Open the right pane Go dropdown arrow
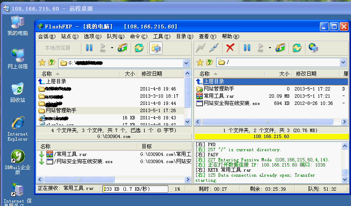Viewport: 351px width, 206px height. 270,48
